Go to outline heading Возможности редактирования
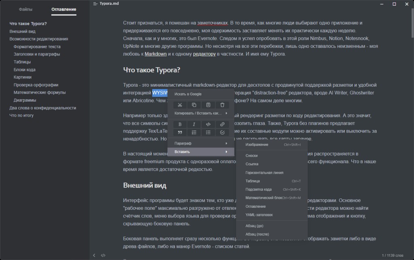 (39, 39)
